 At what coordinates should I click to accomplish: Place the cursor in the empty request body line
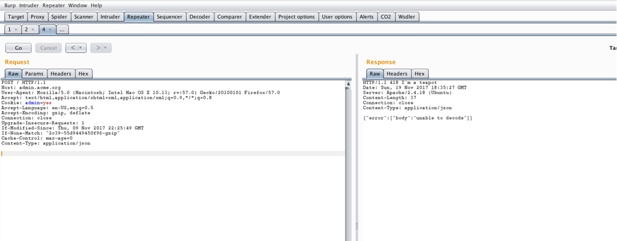tap(172, 153)
